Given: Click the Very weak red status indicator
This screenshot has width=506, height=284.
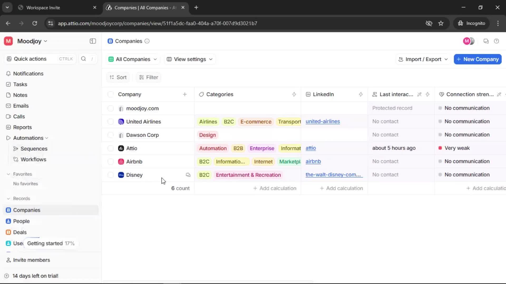Looking at the screenshot, I should coord(440,148).
